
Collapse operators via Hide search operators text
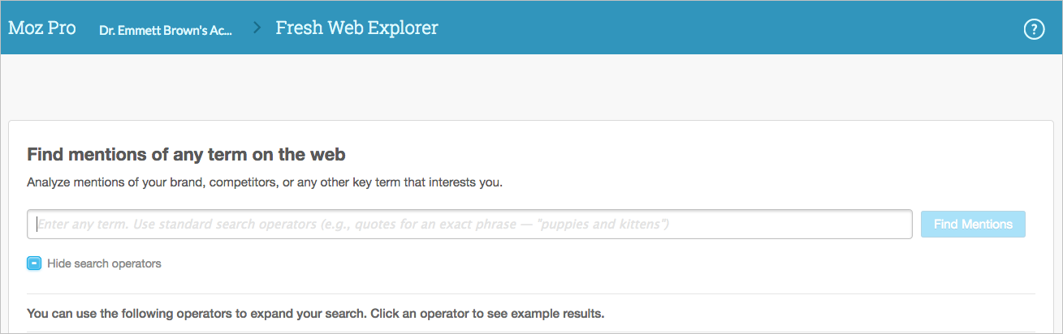(104, 263)
